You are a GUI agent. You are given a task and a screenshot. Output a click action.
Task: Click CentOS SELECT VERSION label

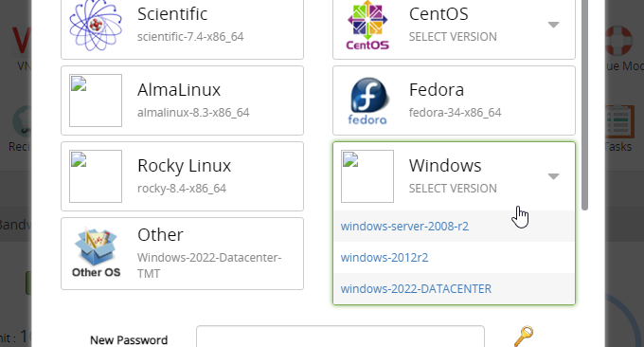pyautogui.click(x=453, y=37)
